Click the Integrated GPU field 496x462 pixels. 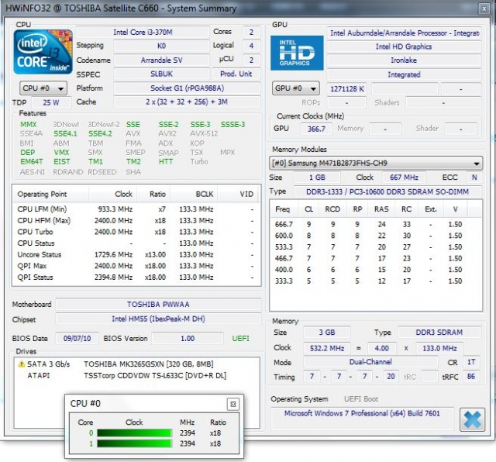[x=404, y=74]
